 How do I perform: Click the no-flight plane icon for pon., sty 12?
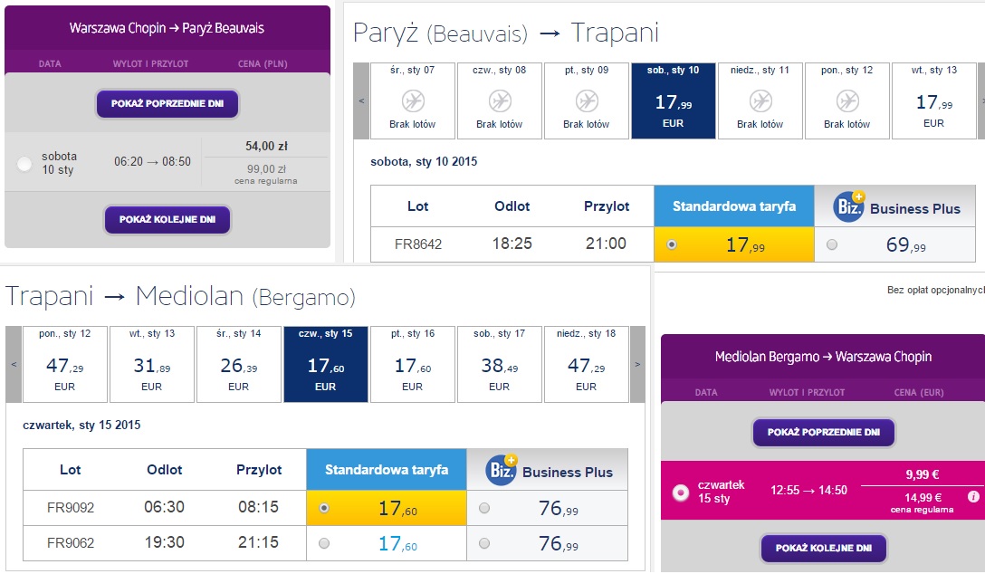point(847,100)
